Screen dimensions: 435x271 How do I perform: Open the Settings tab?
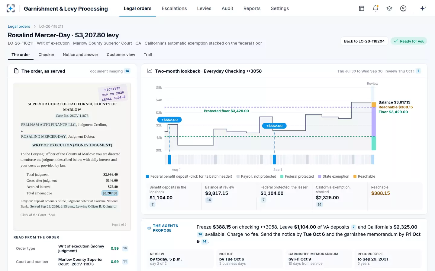280,8
